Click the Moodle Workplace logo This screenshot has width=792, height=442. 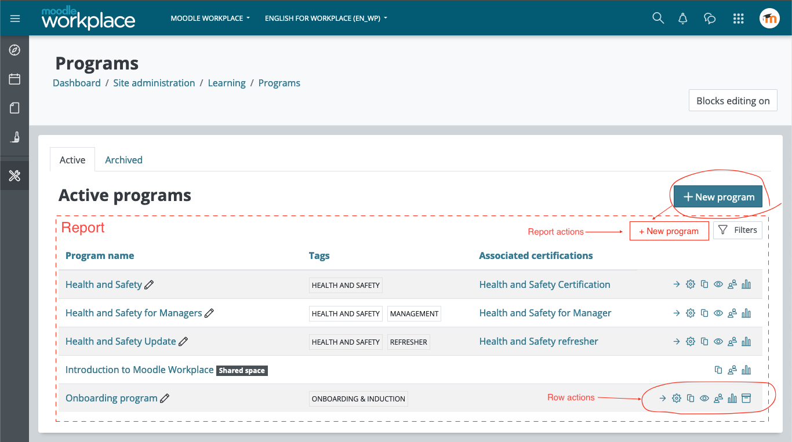click(88, 18)
